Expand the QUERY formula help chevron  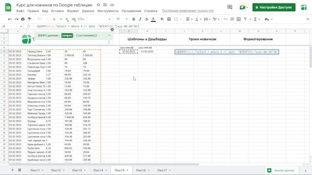click(109, 35)
